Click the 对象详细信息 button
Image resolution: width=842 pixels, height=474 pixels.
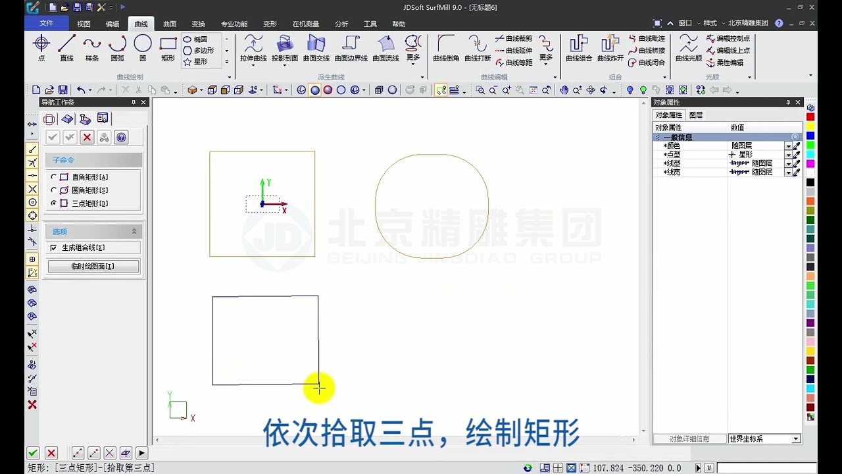tap(689, 439)
